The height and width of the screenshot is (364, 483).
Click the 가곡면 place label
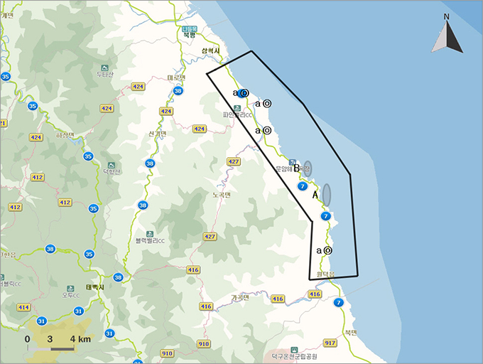[242, 298]
